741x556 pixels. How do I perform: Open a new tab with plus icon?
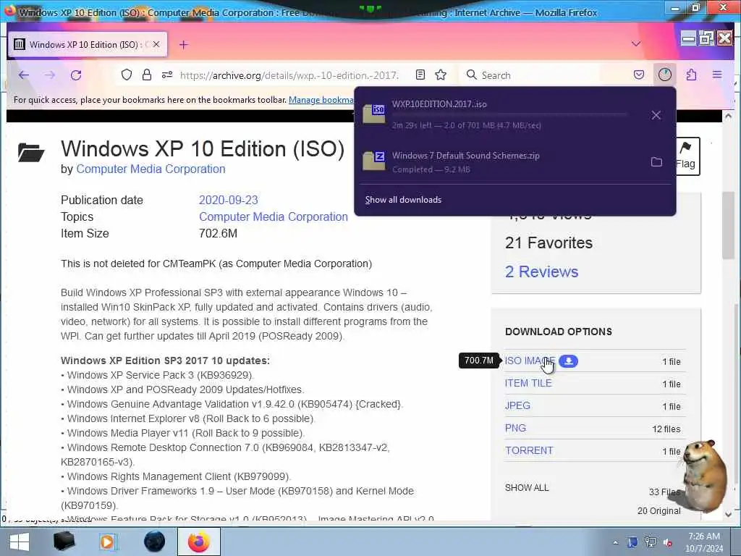coord(184,44)
